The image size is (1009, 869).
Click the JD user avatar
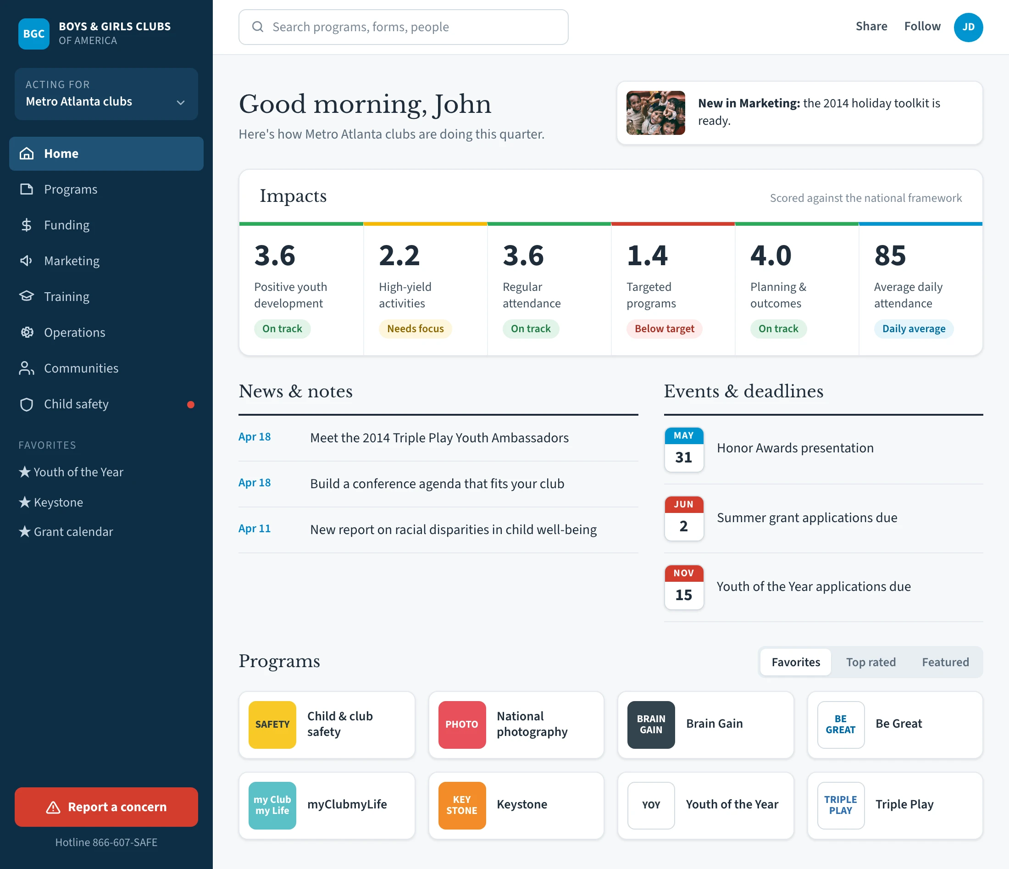coord(968,27)
